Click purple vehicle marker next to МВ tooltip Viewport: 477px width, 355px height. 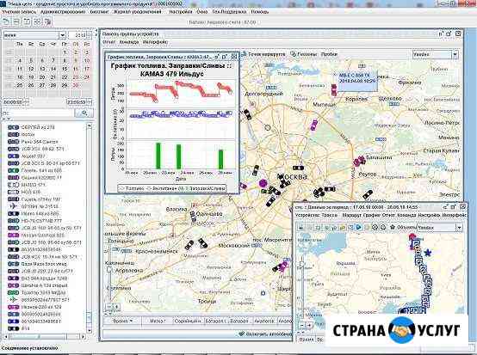coord(334,89)
